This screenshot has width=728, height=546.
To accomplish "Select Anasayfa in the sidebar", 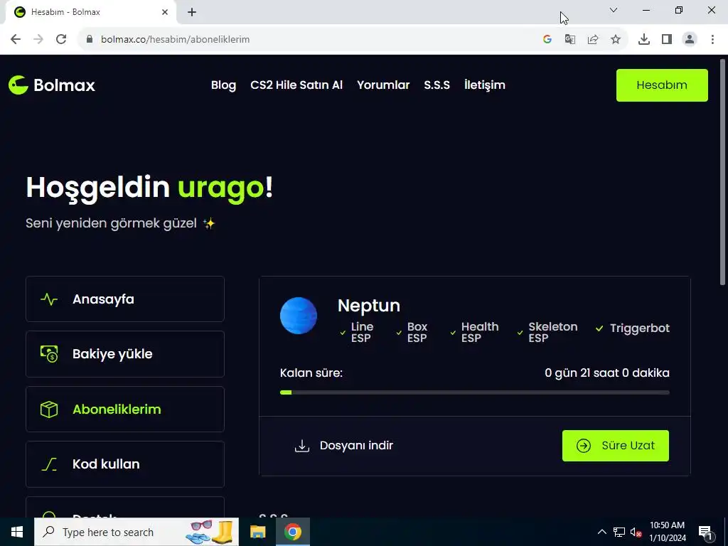I will point(125,299).
